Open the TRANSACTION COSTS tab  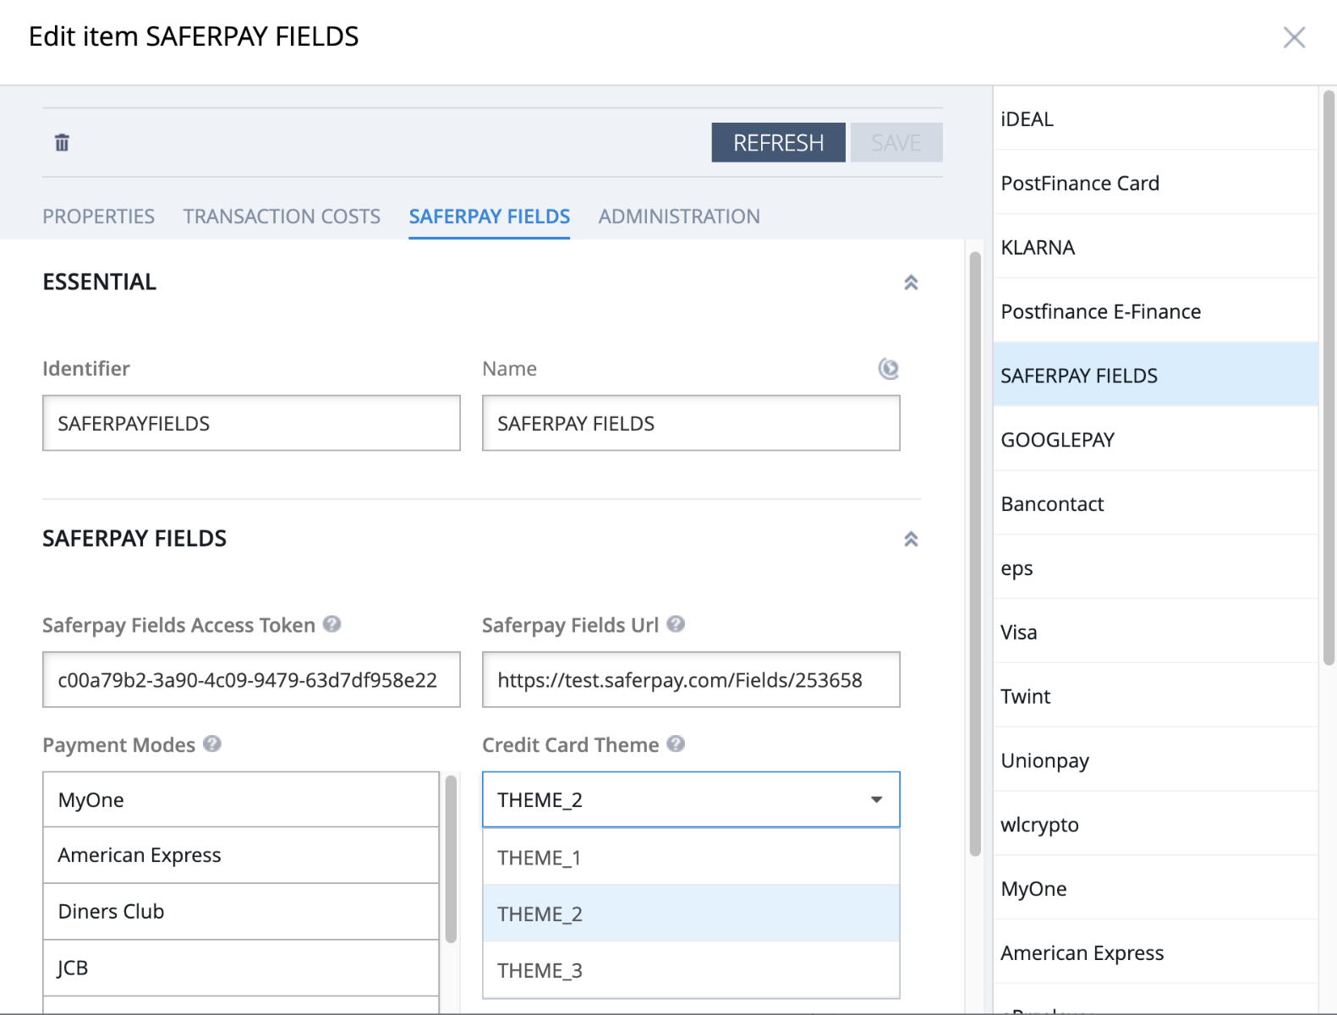click(x=282, y=217)
